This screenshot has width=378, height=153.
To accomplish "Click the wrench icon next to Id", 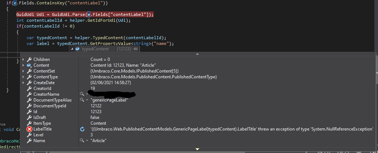I will coord(29,112).
